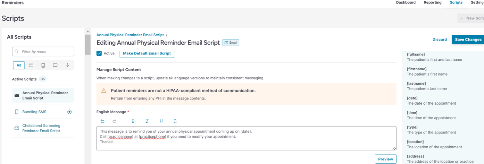The height and width of the screenshot is (164, 484).
Task: Switch to the Reporting tab
Action: (432, 3)
